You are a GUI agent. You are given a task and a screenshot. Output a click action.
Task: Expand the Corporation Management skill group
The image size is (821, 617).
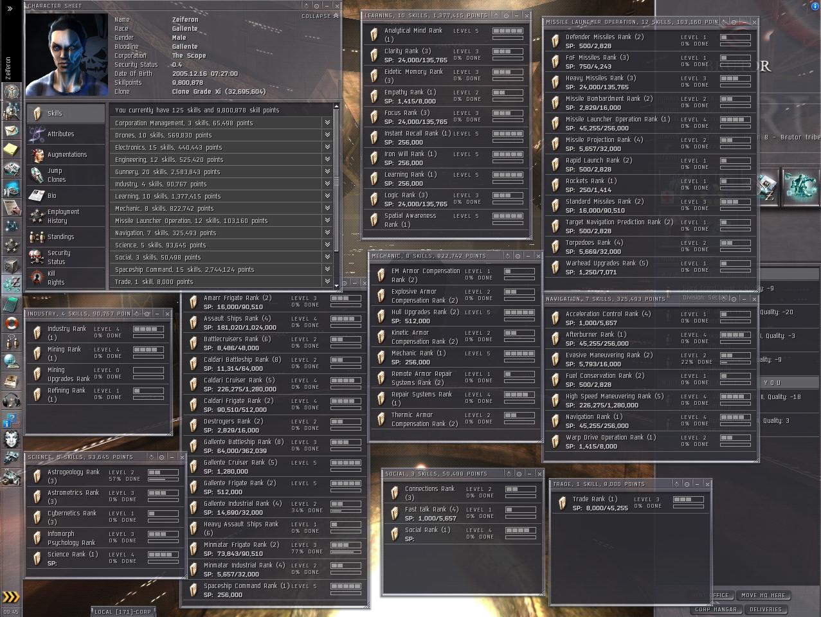pos(327,123)
